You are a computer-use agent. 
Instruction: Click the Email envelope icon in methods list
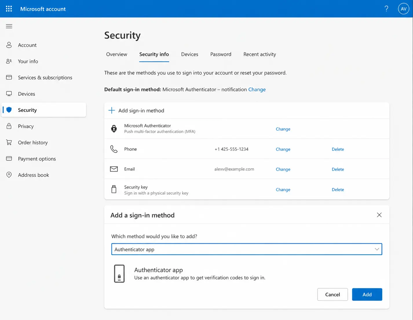tap(114, 169)
